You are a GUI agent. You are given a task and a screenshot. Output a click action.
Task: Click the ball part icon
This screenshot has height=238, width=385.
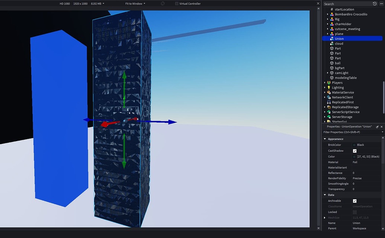coord(332,63)
